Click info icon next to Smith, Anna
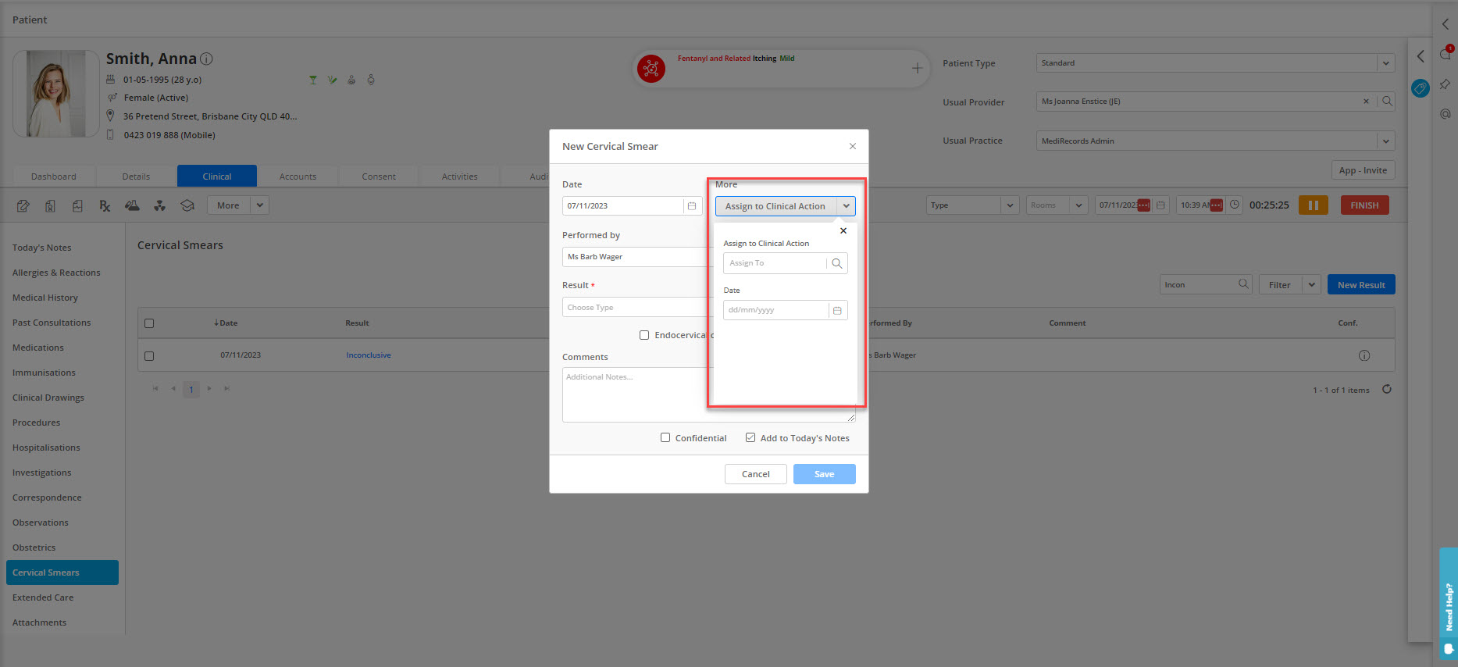This screenshot has width=1458, height=667. (x=206, y=59)
